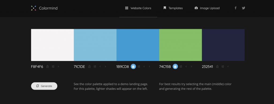This screenshot has height=104, width=274.
Task: Select the blue 1B9CD8 swatch
Action: point(138,45)
